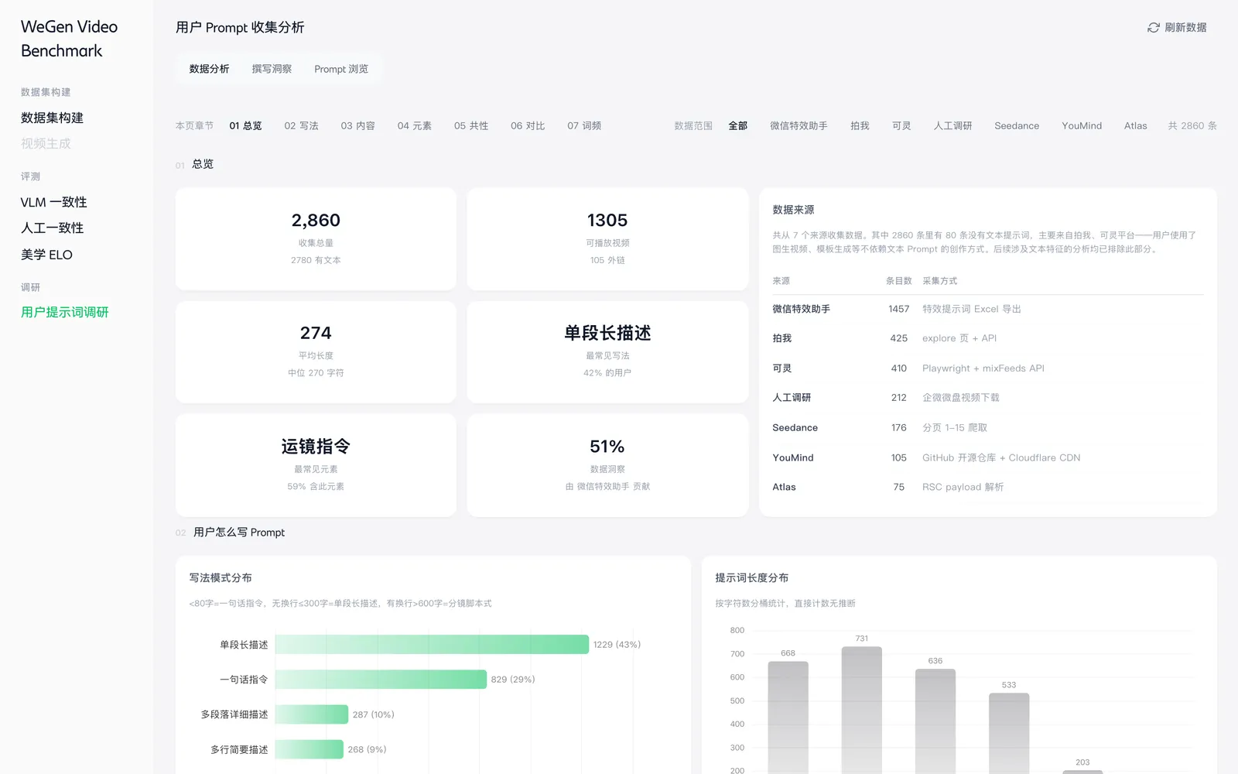
Task: Click the 多段落详细描述 bar showing 287
Action: [x=312, y=714]
